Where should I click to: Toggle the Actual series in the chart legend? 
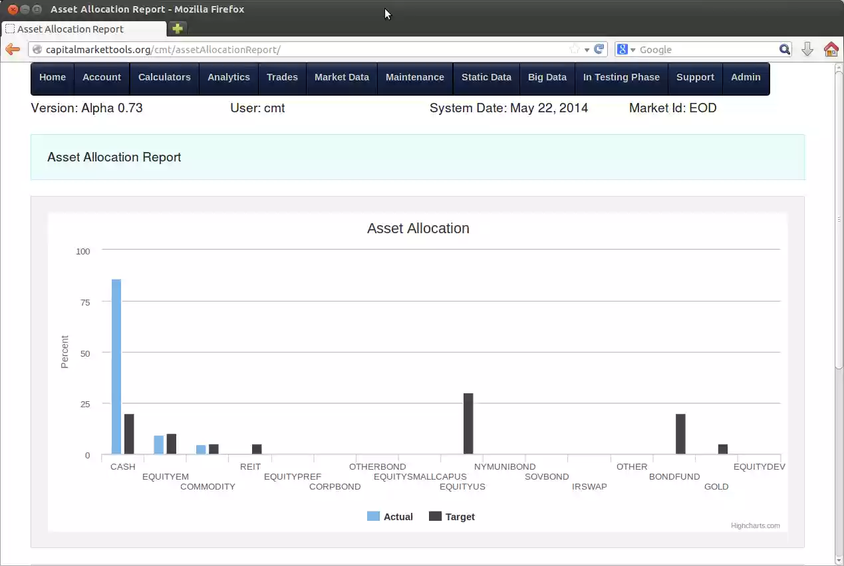tap(390, 516)
